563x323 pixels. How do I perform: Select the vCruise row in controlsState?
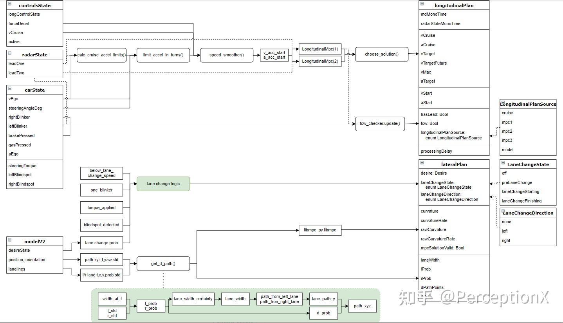click(35, 32)
